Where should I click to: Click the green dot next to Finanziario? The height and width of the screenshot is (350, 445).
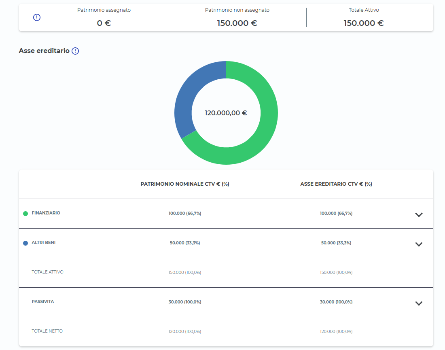pos(25,213)
